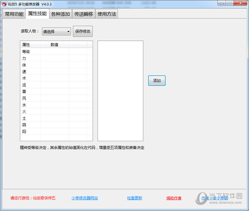Select the 属性技能 tab
This screenshot has height=211, width=249.
37,14
